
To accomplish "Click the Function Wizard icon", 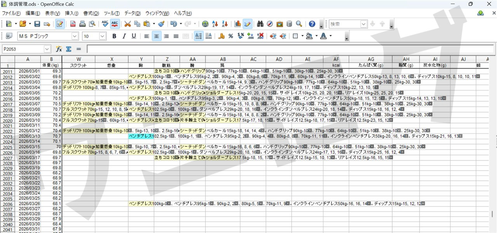I will click(x=59, y=49).
